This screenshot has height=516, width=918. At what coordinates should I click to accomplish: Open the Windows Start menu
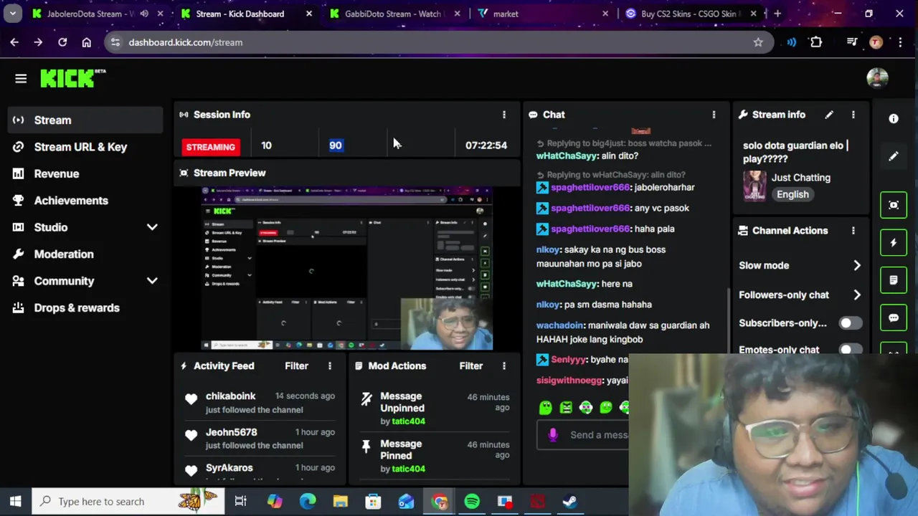pos(16,502)
